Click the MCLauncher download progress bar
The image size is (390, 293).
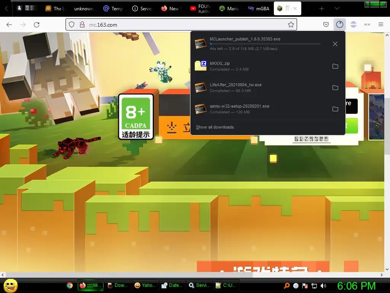[x=265, y=44]
